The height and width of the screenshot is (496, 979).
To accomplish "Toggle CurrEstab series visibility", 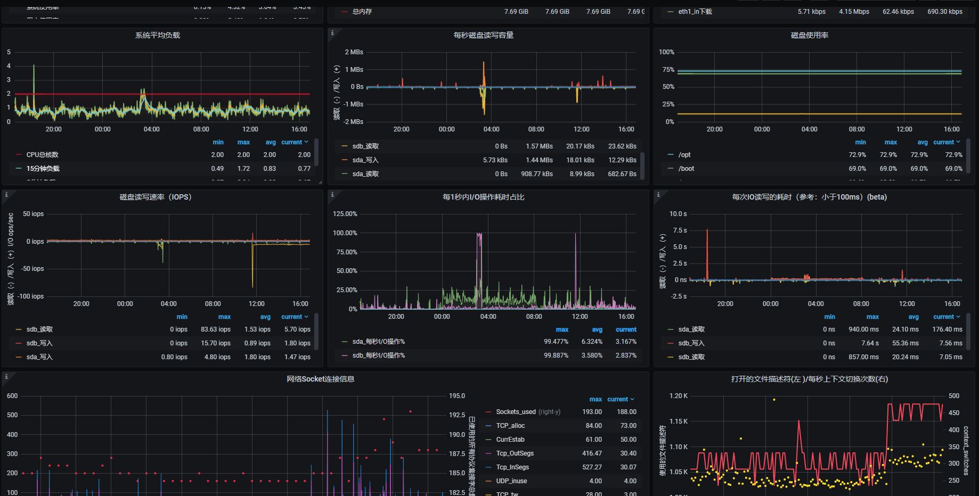I will (510, 440).
